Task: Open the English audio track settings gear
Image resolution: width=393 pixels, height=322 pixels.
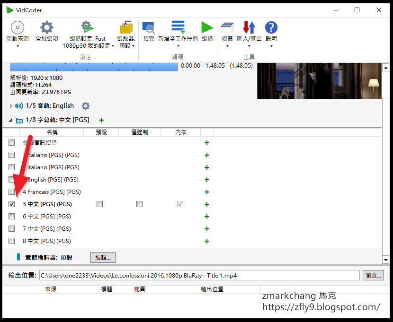Action: click(86, 105)
